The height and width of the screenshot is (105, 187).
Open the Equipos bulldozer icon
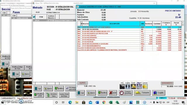pos(133,86)
